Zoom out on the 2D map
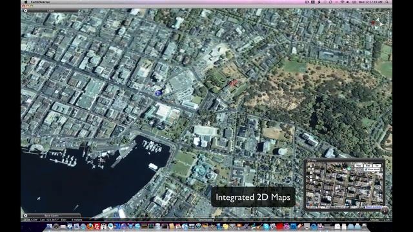413x232 pixels. point(311,180)
